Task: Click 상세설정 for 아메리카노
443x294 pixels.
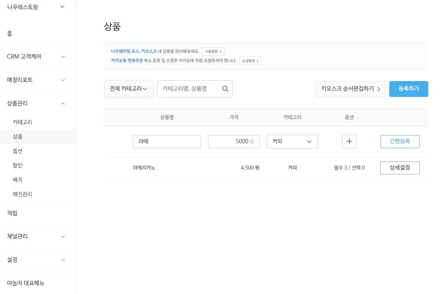Action: tap(400, 168)
